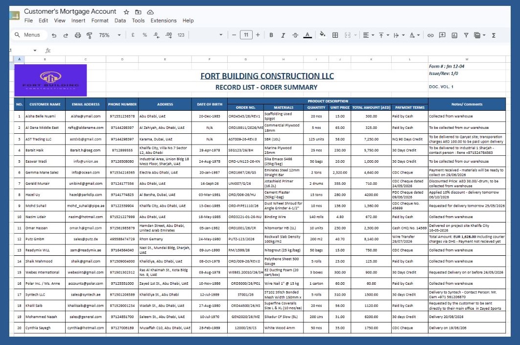Select the Binding Wire materials cell
This screenshot has width=520, height=345.
[283, 217]
